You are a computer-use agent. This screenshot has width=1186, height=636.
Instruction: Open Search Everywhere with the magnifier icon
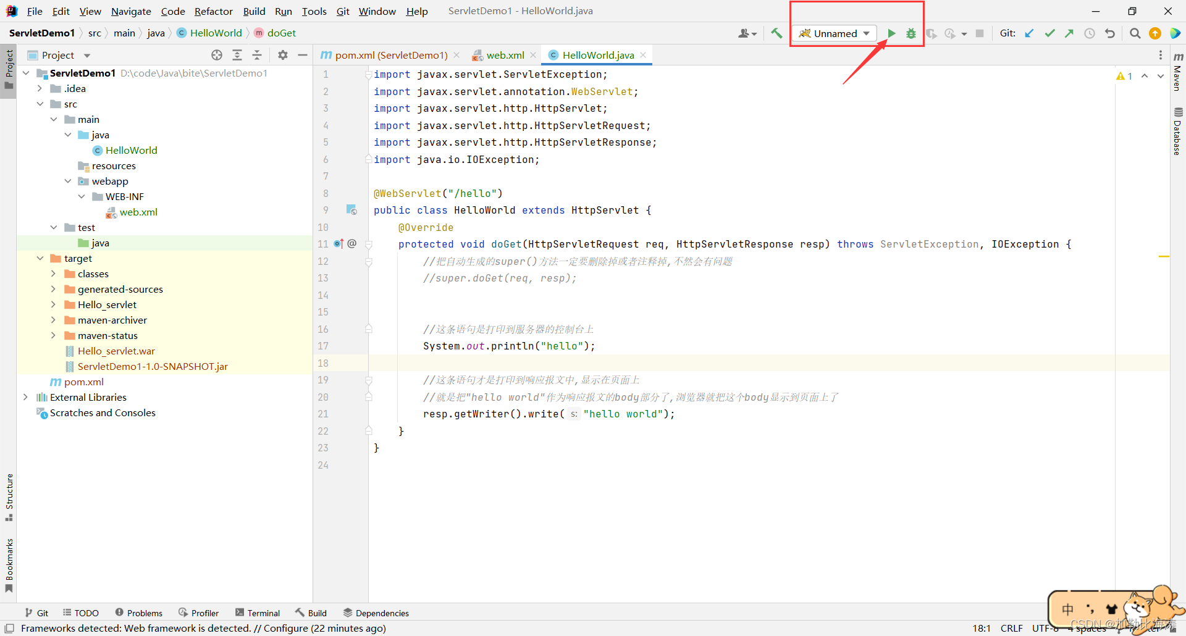click(1135, 33)
